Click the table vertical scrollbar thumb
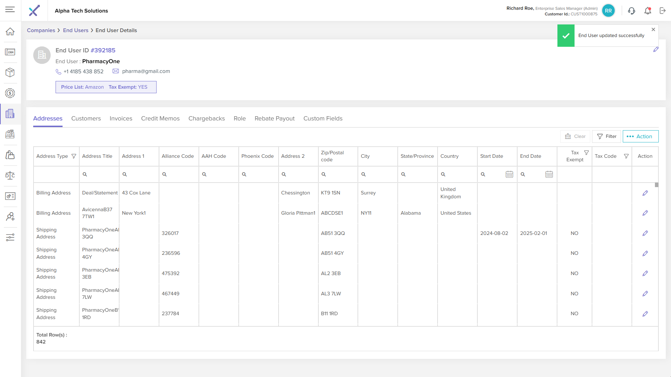 657,185
